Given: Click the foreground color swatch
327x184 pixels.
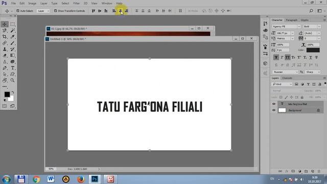Looking at the screenshot, I should click(7, 94).
